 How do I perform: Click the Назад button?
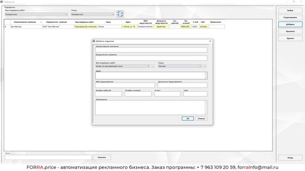point(290,158)
